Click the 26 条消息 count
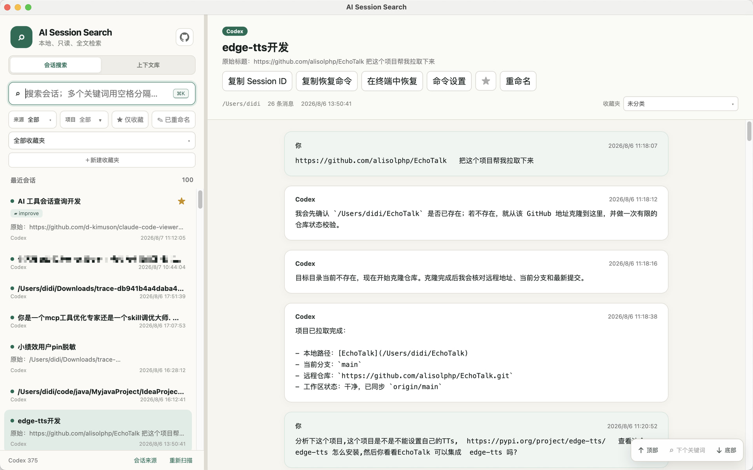 (x=280, y=104)
